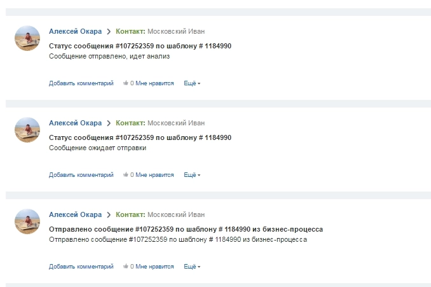Comment on the "из бизнес-процесса" post
The width and height of the screenshot is (431, 287).
(x=81, y=267)
